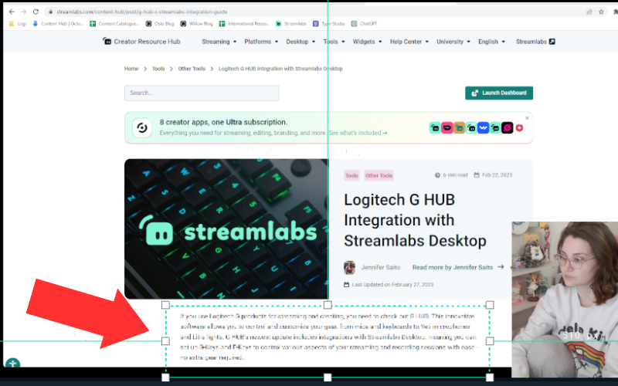
Task: Click the red circle app icon in banner
Action: point(519,128)
